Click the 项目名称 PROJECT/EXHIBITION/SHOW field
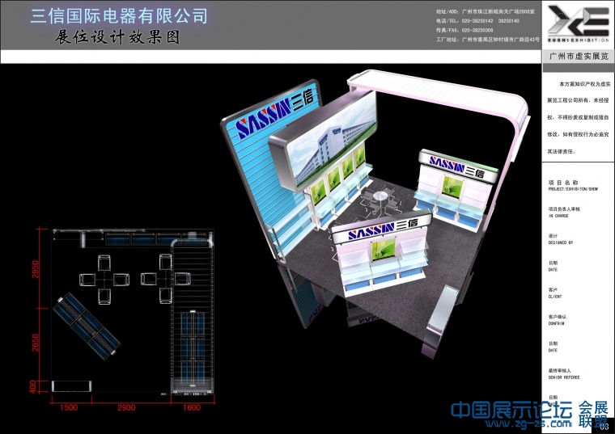 573,186
